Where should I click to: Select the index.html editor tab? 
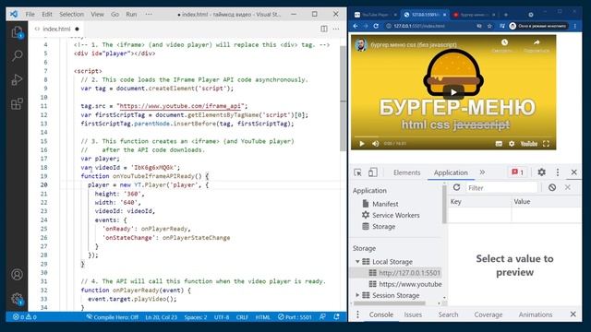pos(56,29)
